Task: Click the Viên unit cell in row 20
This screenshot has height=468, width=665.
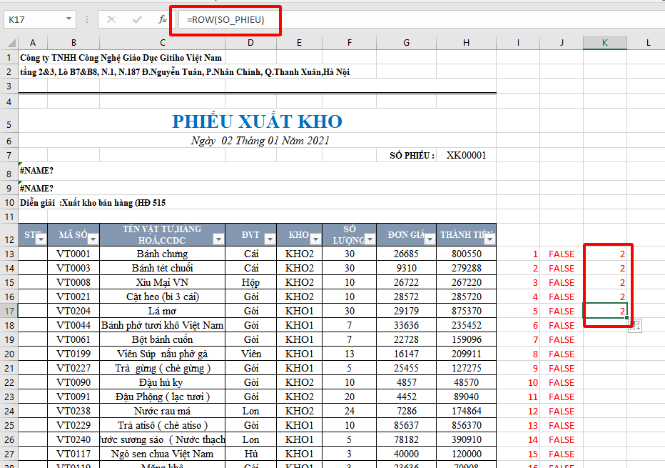Action: (250, 354)
